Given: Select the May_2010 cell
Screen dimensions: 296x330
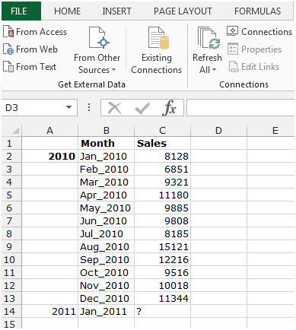Looking at the screenshot, I should point(107,208).
